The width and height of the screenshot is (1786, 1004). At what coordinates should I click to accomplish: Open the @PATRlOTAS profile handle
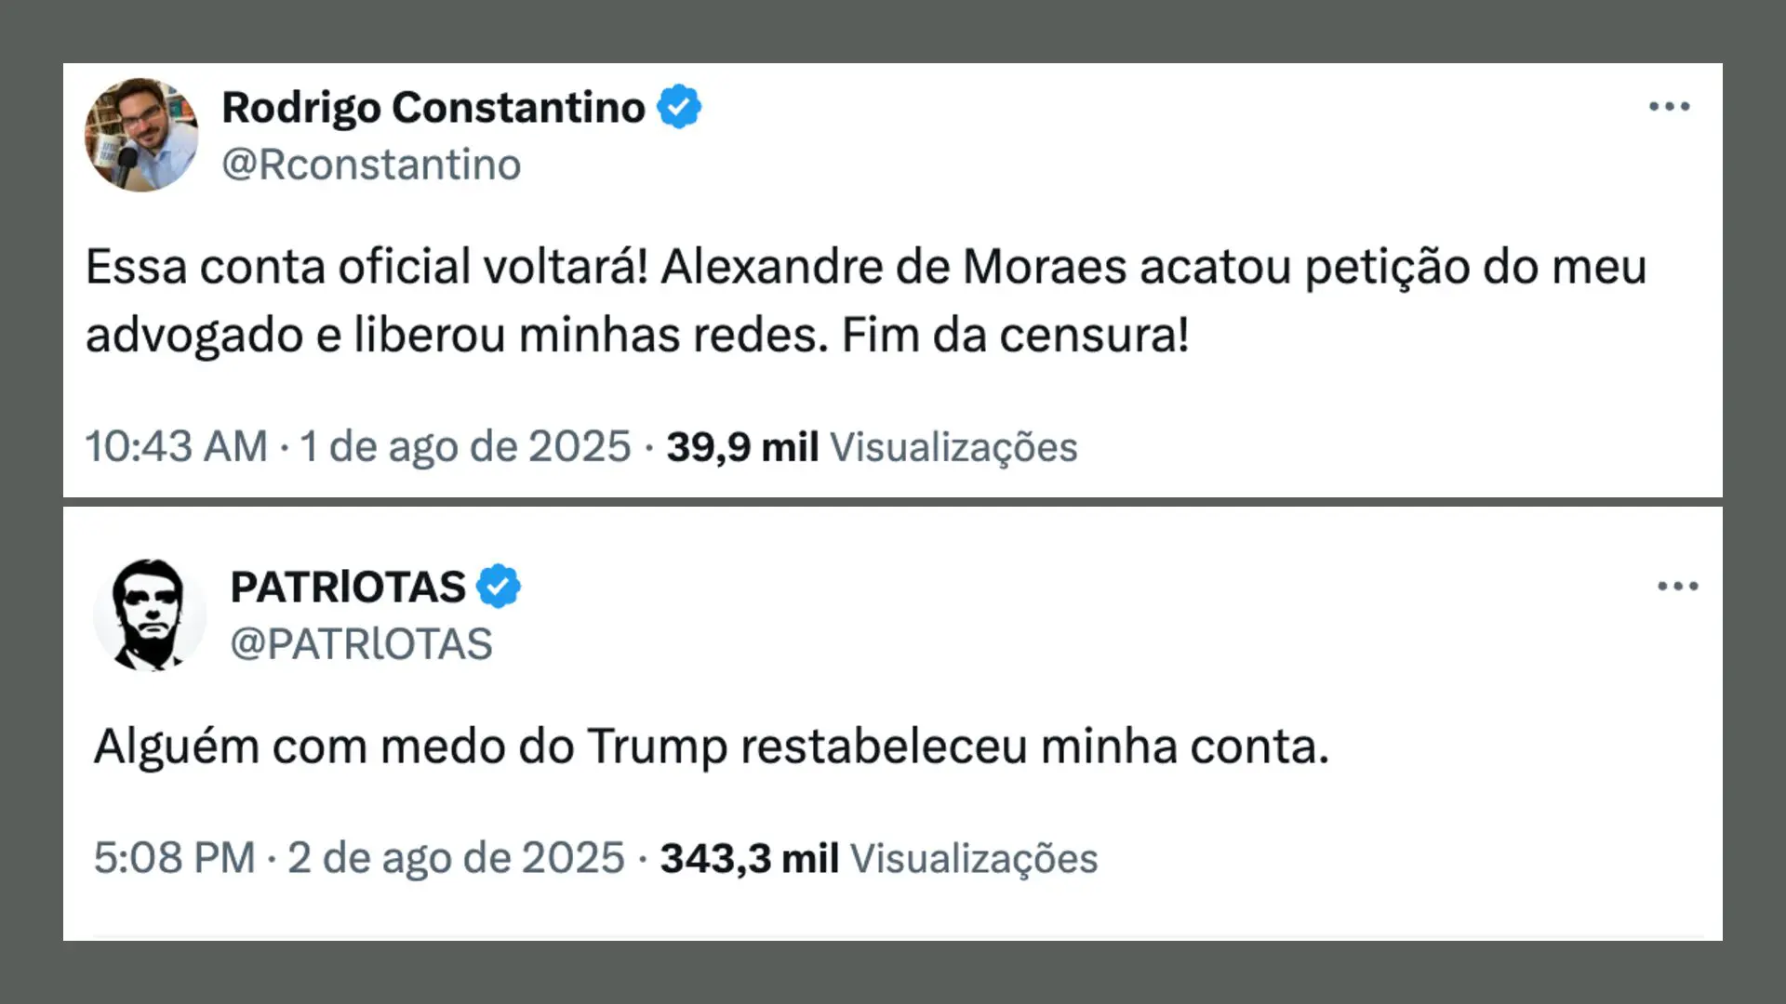pyautogui.click(x=362, y=643)
